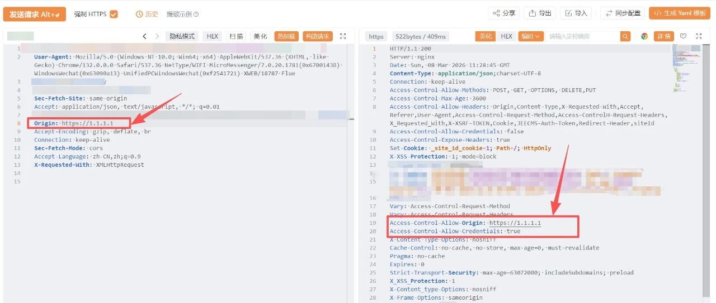Click the Server: nginx response line
This screenshot has height=303, width=716.
[x=412, y=57]
